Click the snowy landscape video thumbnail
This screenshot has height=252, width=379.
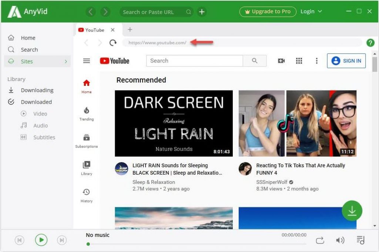tap(174, 218)
